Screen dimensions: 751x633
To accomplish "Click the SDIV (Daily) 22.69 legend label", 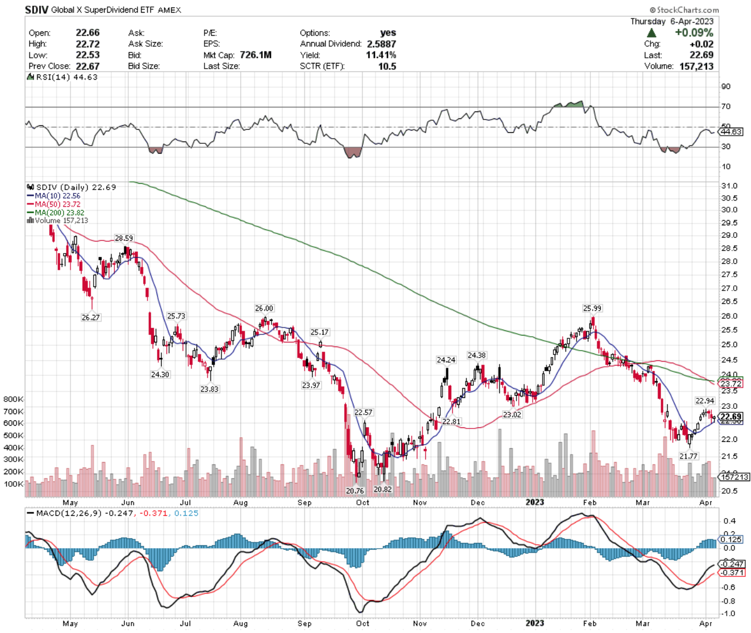I will pyautogui.click(x=72, y=187).
